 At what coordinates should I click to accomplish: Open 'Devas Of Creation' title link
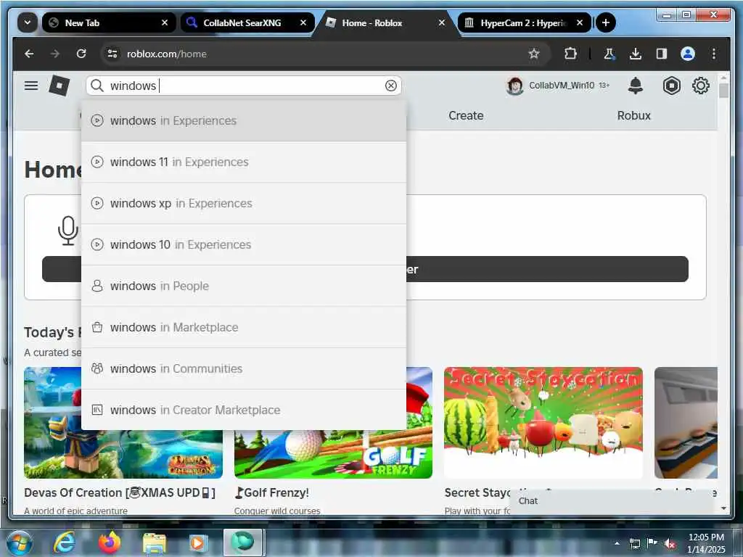120,492
